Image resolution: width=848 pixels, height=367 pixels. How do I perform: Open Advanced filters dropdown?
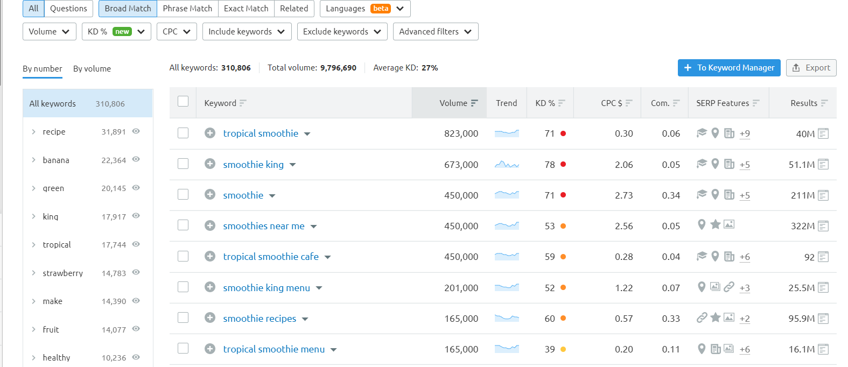click(x=436, y=31)
